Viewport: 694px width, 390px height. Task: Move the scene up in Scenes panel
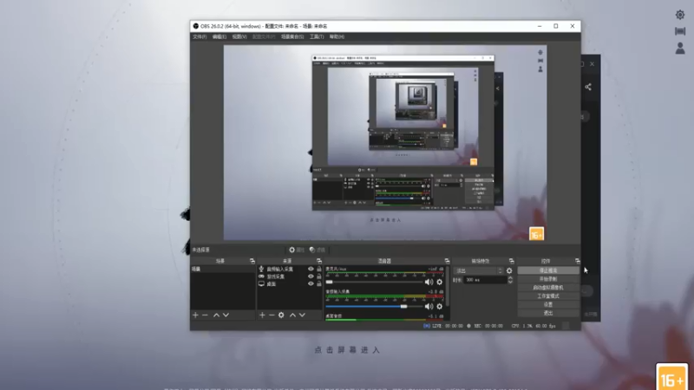[216, 315]
